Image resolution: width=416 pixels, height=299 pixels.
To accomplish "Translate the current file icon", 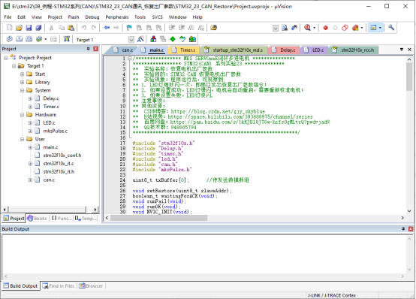I will tap(9, 39).
